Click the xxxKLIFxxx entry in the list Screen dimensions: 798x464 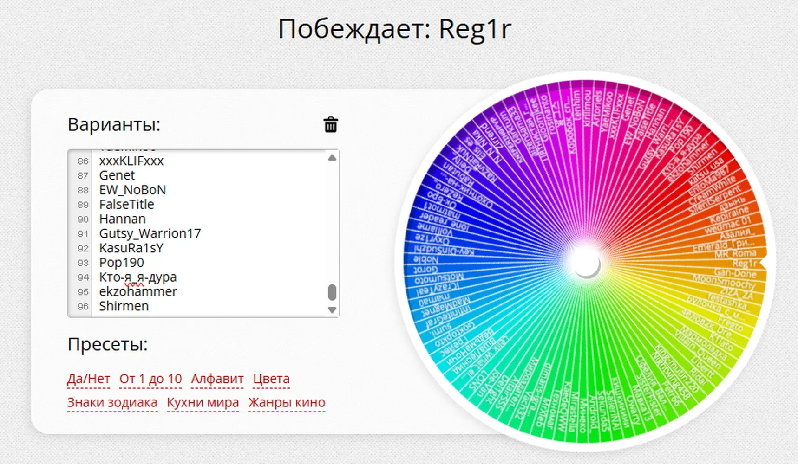131,161
